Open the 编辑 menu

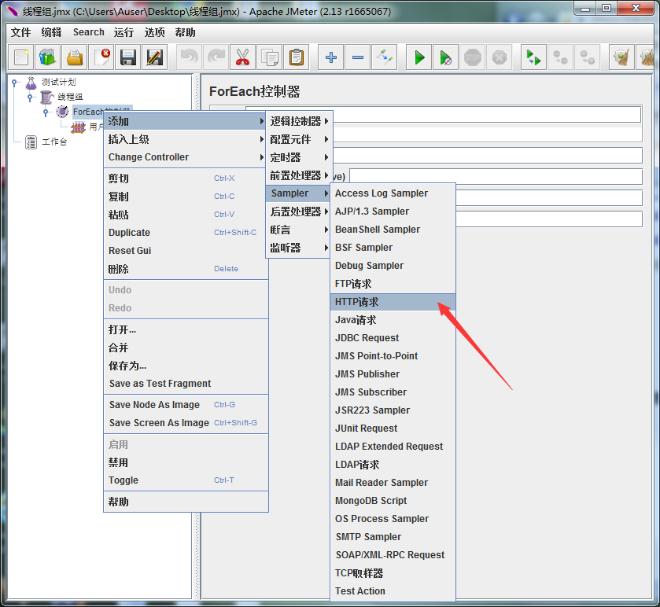pyautogui.click(x=51, y=32)
